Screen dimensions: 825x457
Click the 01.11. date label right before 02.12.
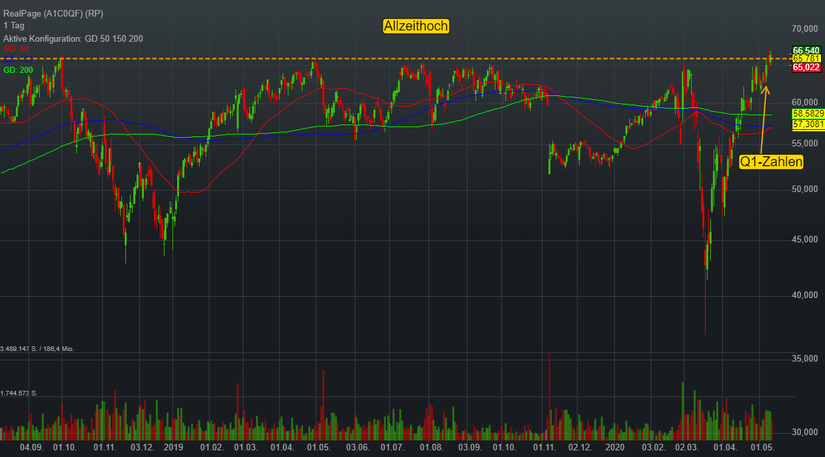point(544,448)
